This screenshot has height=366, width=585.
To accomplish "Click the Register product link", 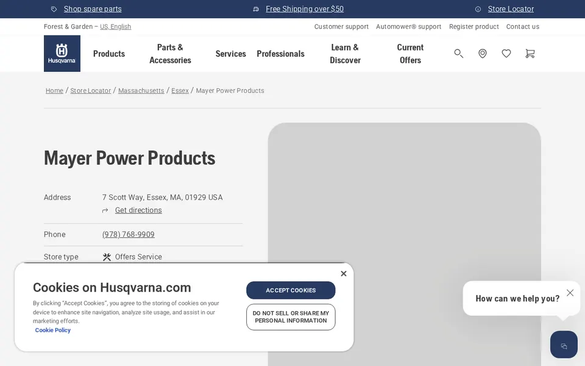I will pos(474,26).
